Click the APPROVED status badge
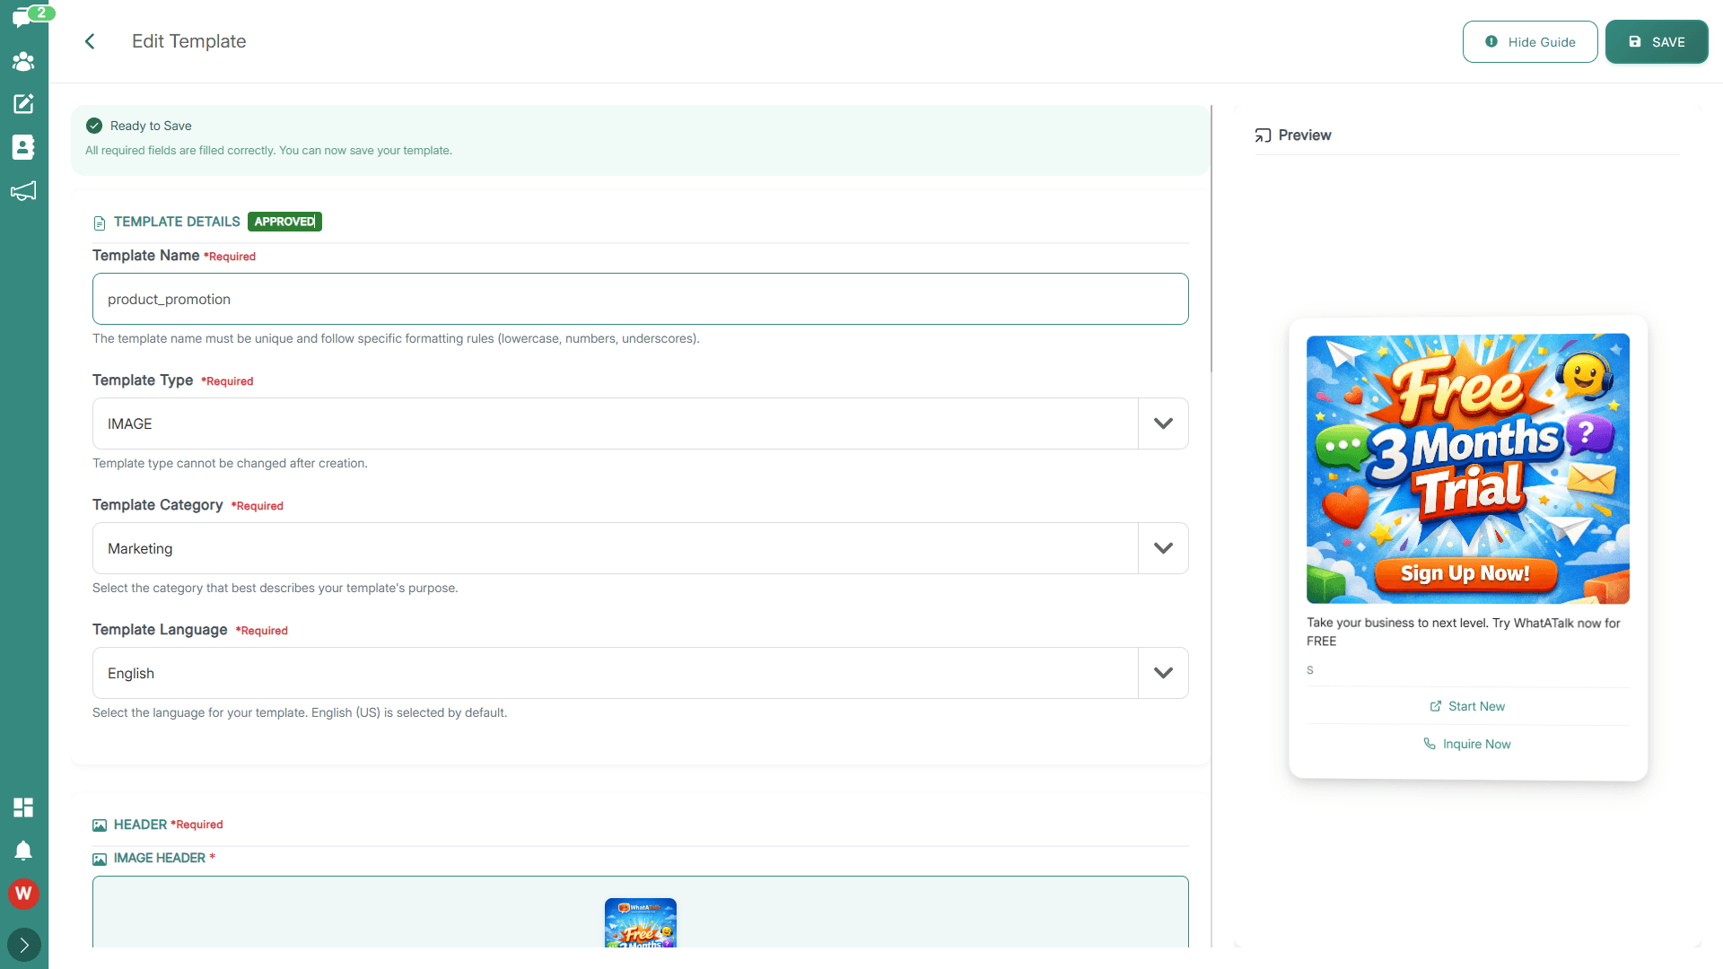Viewport: 1723px width, 969px height. pos(284,222)
